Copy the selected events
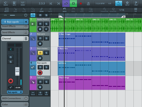142x107 pixels. (x=82, y=10)
